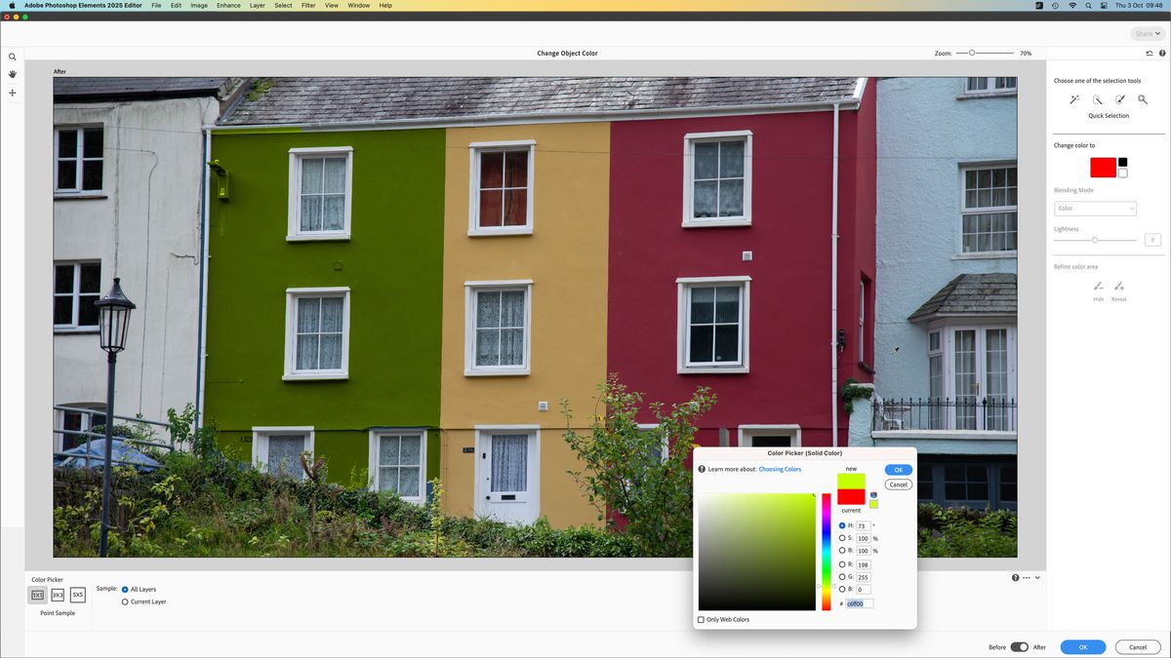Click the Hide brush under Refine color area
The width and height of the screenshot is (1171, 658).
tap(1098, 286)
